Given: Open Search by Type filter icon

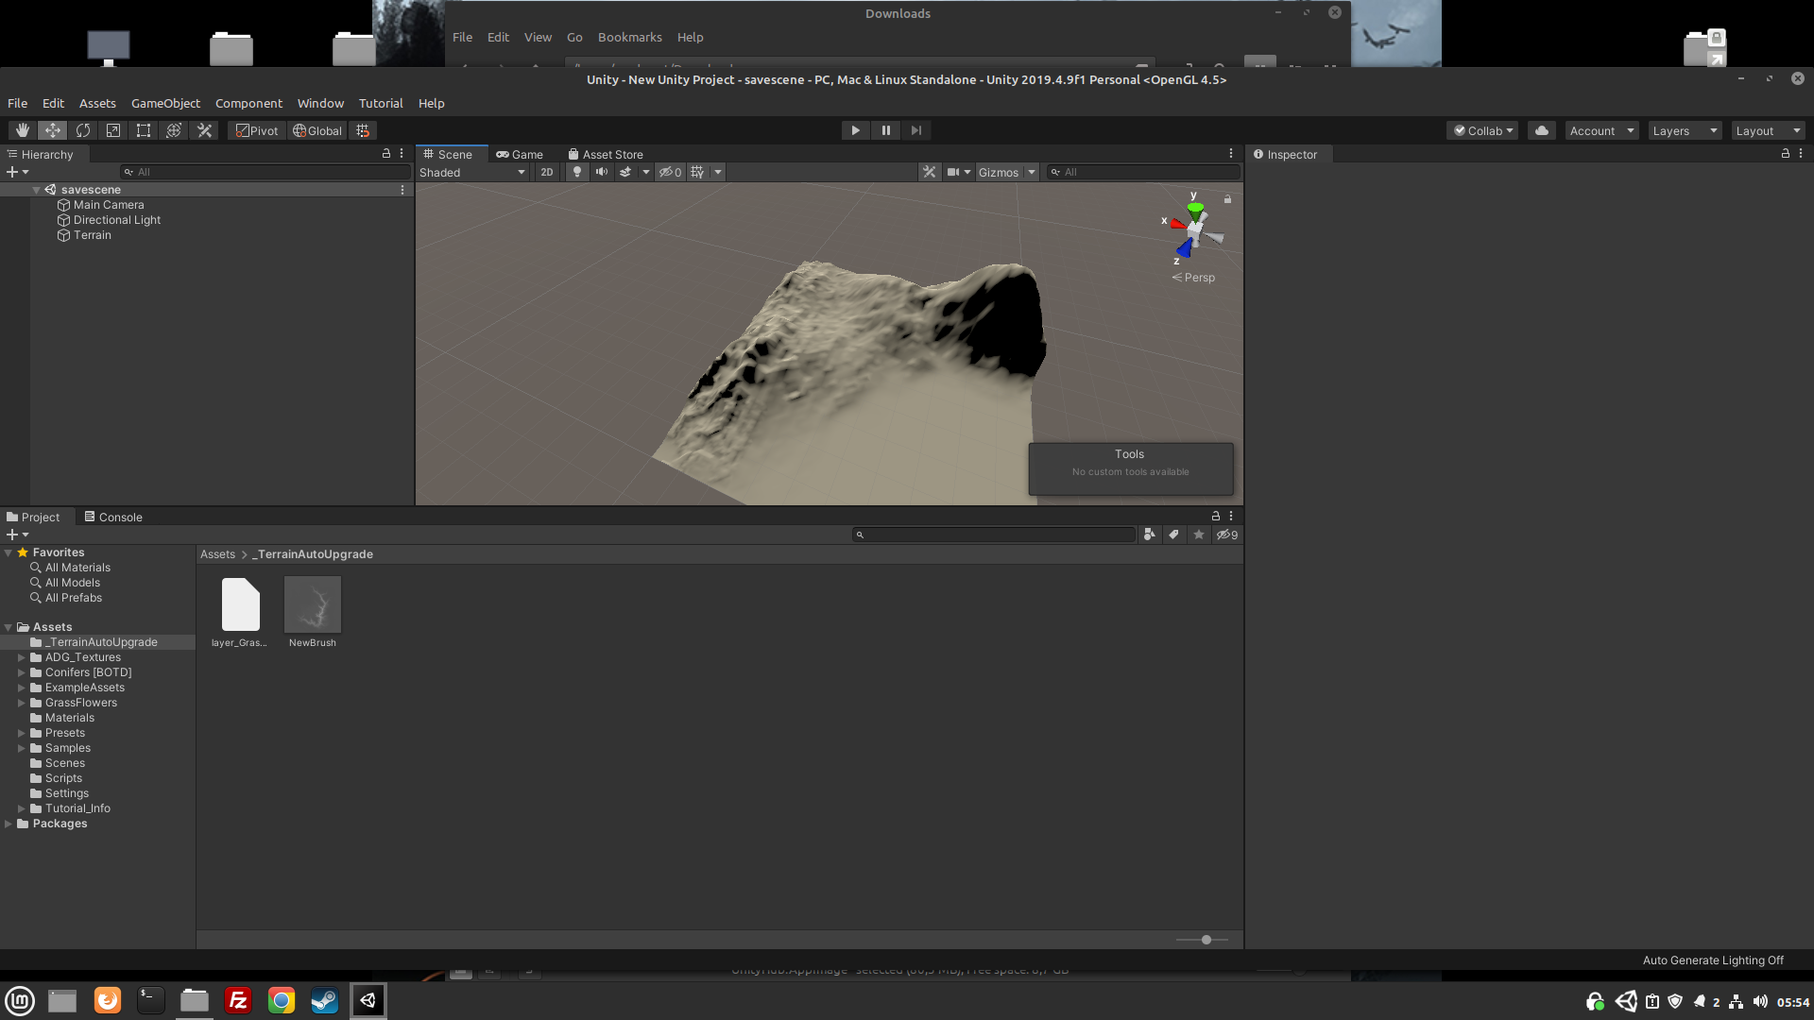Looking at the screenshot, I should pyautogui.click(x=1149, y=535).
